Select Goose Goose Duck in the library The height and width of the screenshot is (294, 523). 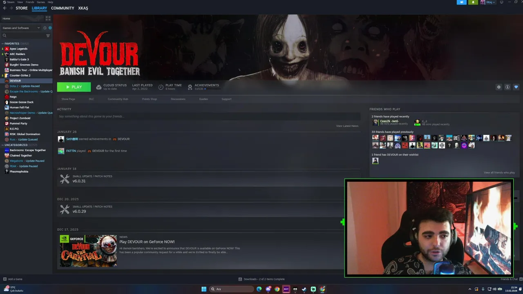click(22, 102)
